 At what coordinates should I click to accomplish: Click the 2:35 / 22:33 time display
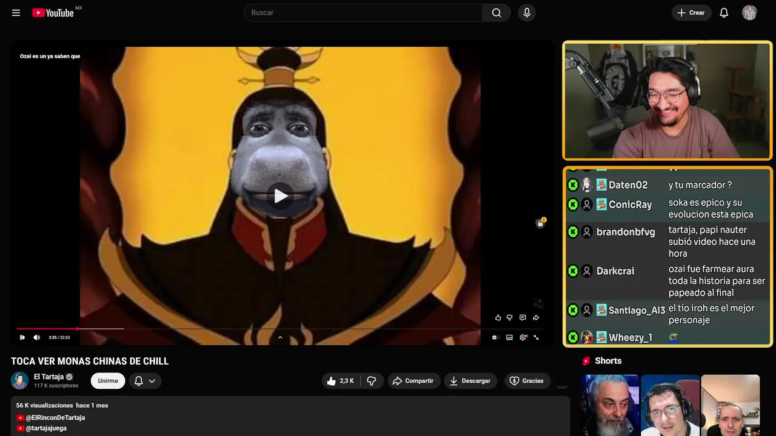coord(59,337)
